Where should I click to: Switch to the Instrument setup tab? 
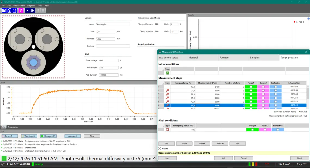click(x=173, y=58)
